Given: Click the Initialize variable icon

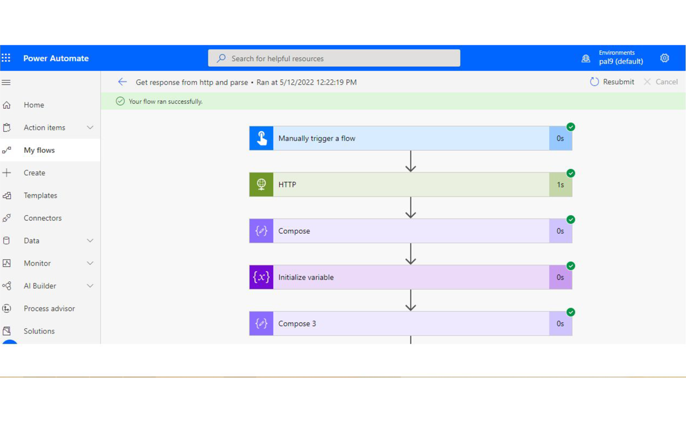Looking at the screenshot, I should pos(261,277).
